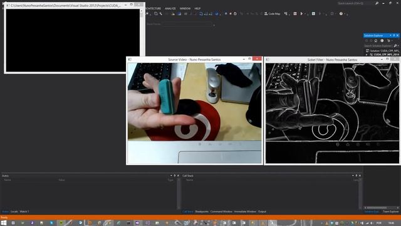Click the Solution Explorer panel title
The image size is (401, 226).
tap(373, 35)
